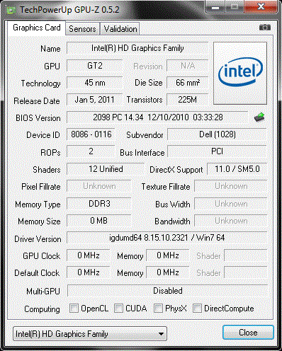Viewport: 282px width, 351px height.
Task: Click the GPU-Z title bar app icon
Action: pos(11,10)
